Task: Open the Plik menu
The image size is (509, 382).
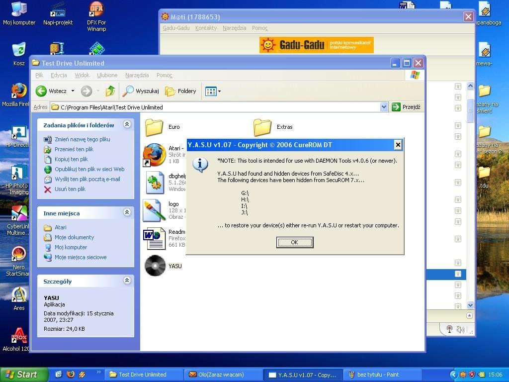Action: click(x=39, y=75)
